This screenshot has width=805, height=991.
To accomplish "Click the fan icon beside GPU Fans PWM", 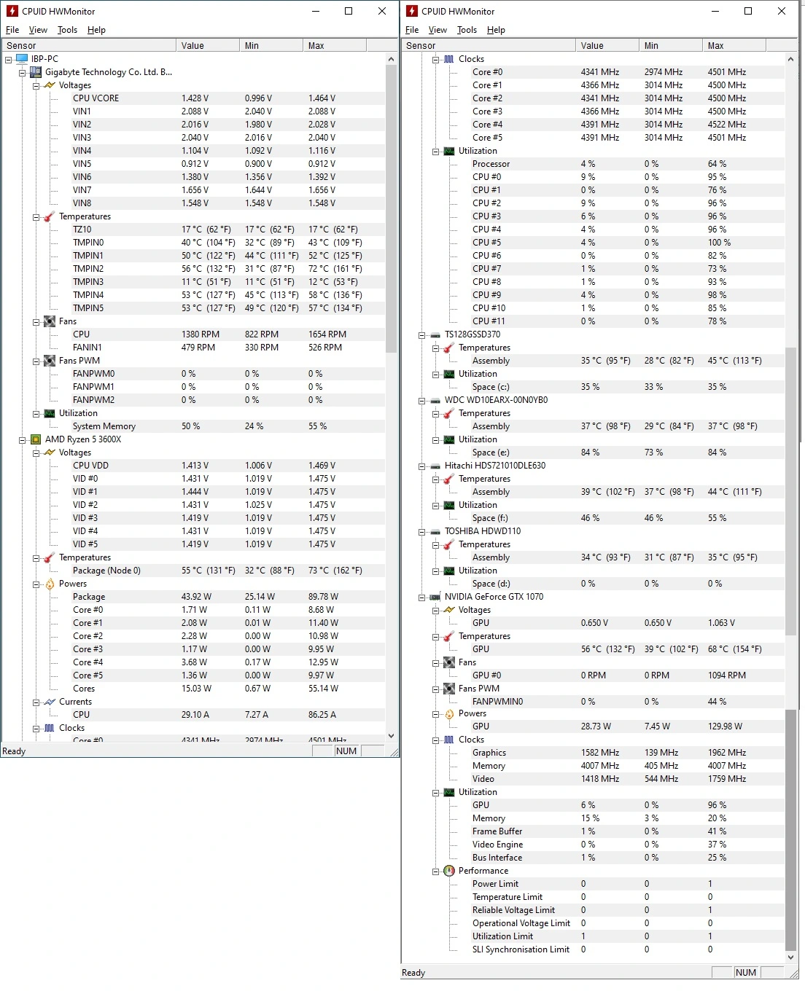I will 449,689.
